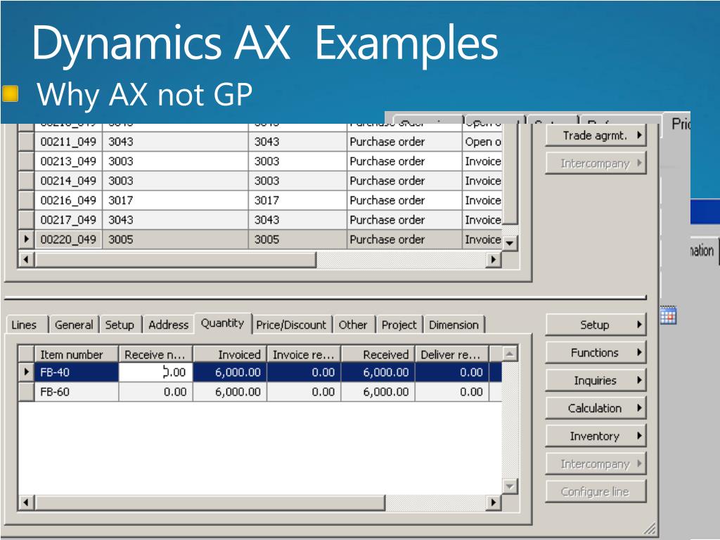Select row marker of order 00220_049
The width and height of the screenshot is (720, 540).
[x=26, y=239]
